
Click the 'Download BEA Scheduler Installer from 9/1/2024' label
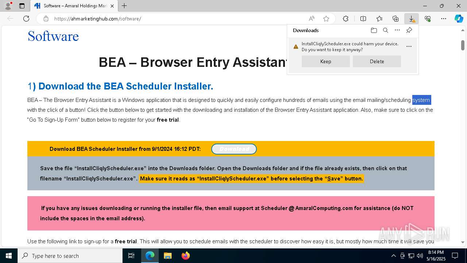[x=125, y=149]
